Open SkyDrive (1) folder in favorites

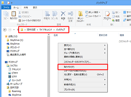pyautogui.click(x=15, y=40)
